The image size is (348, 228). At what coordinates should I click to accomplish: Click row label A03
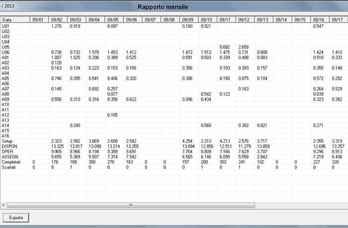click(x=5, y=68)
